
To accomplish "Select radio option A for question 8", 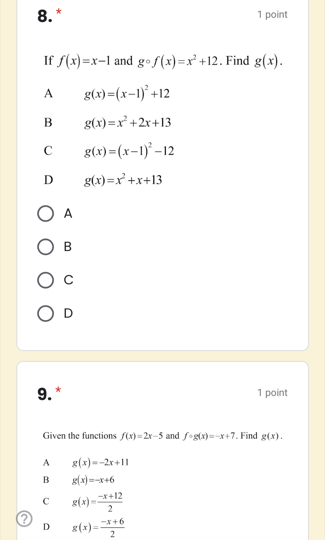I will pyautogui.click(x=46, y=213).
